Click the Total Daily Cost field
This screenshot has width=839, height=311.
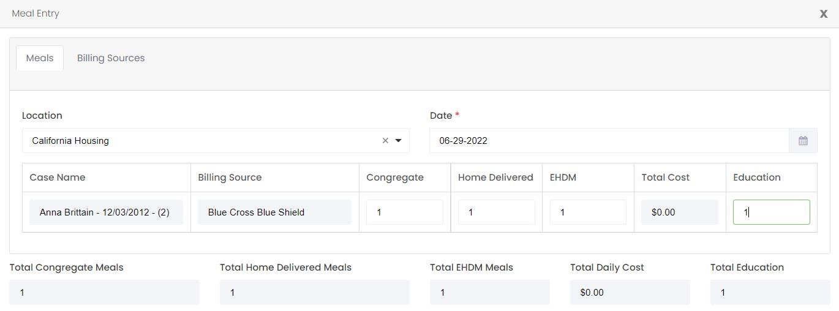click(630, 293)
